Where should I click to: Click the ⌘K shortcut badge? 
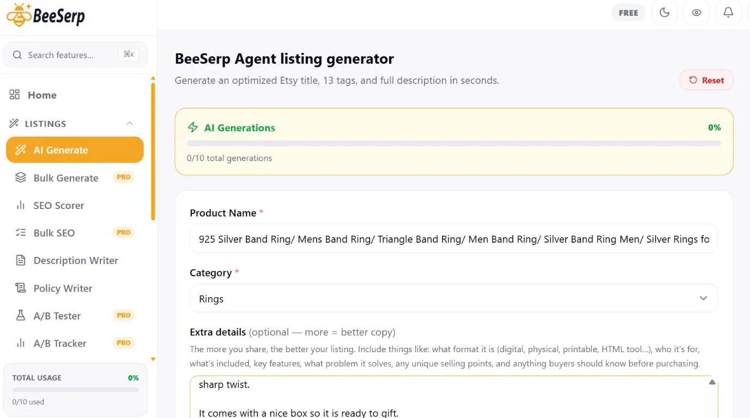click(129, 54)
